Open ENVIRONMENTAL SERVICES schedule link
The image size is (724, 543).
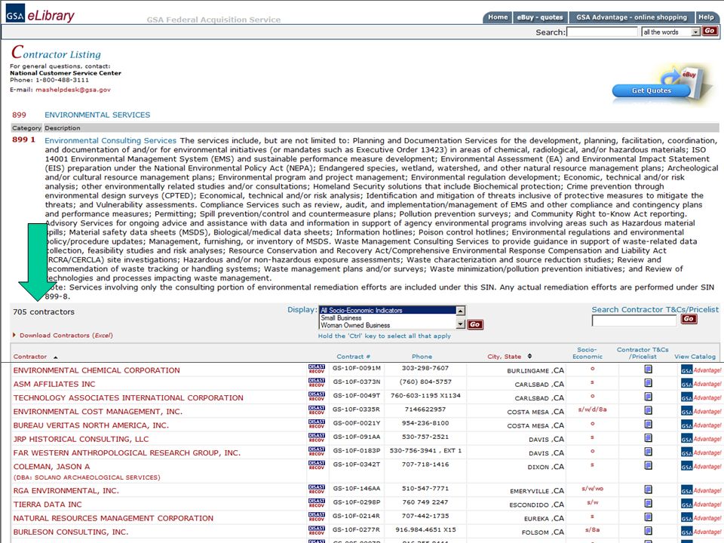point(97,115)
